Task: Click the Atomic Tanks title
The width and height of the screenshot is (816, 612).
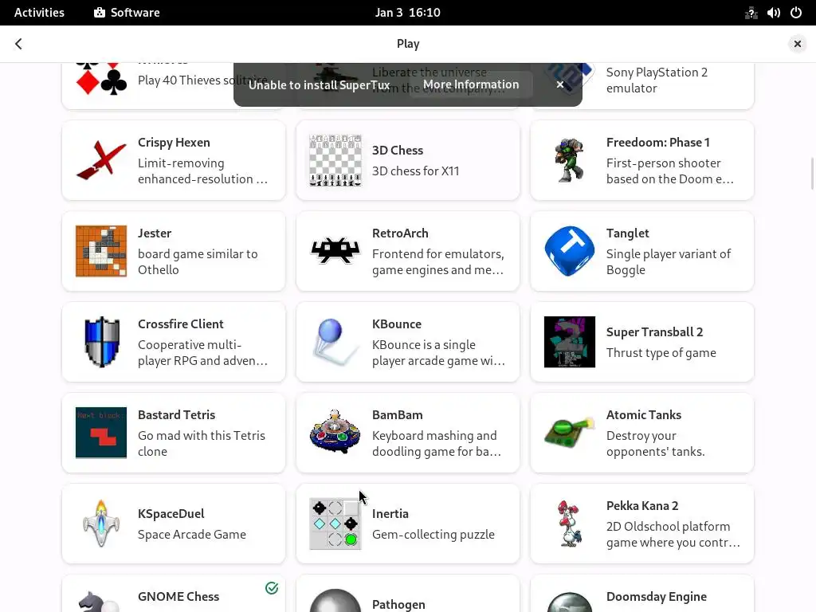Action: (644, 414)
